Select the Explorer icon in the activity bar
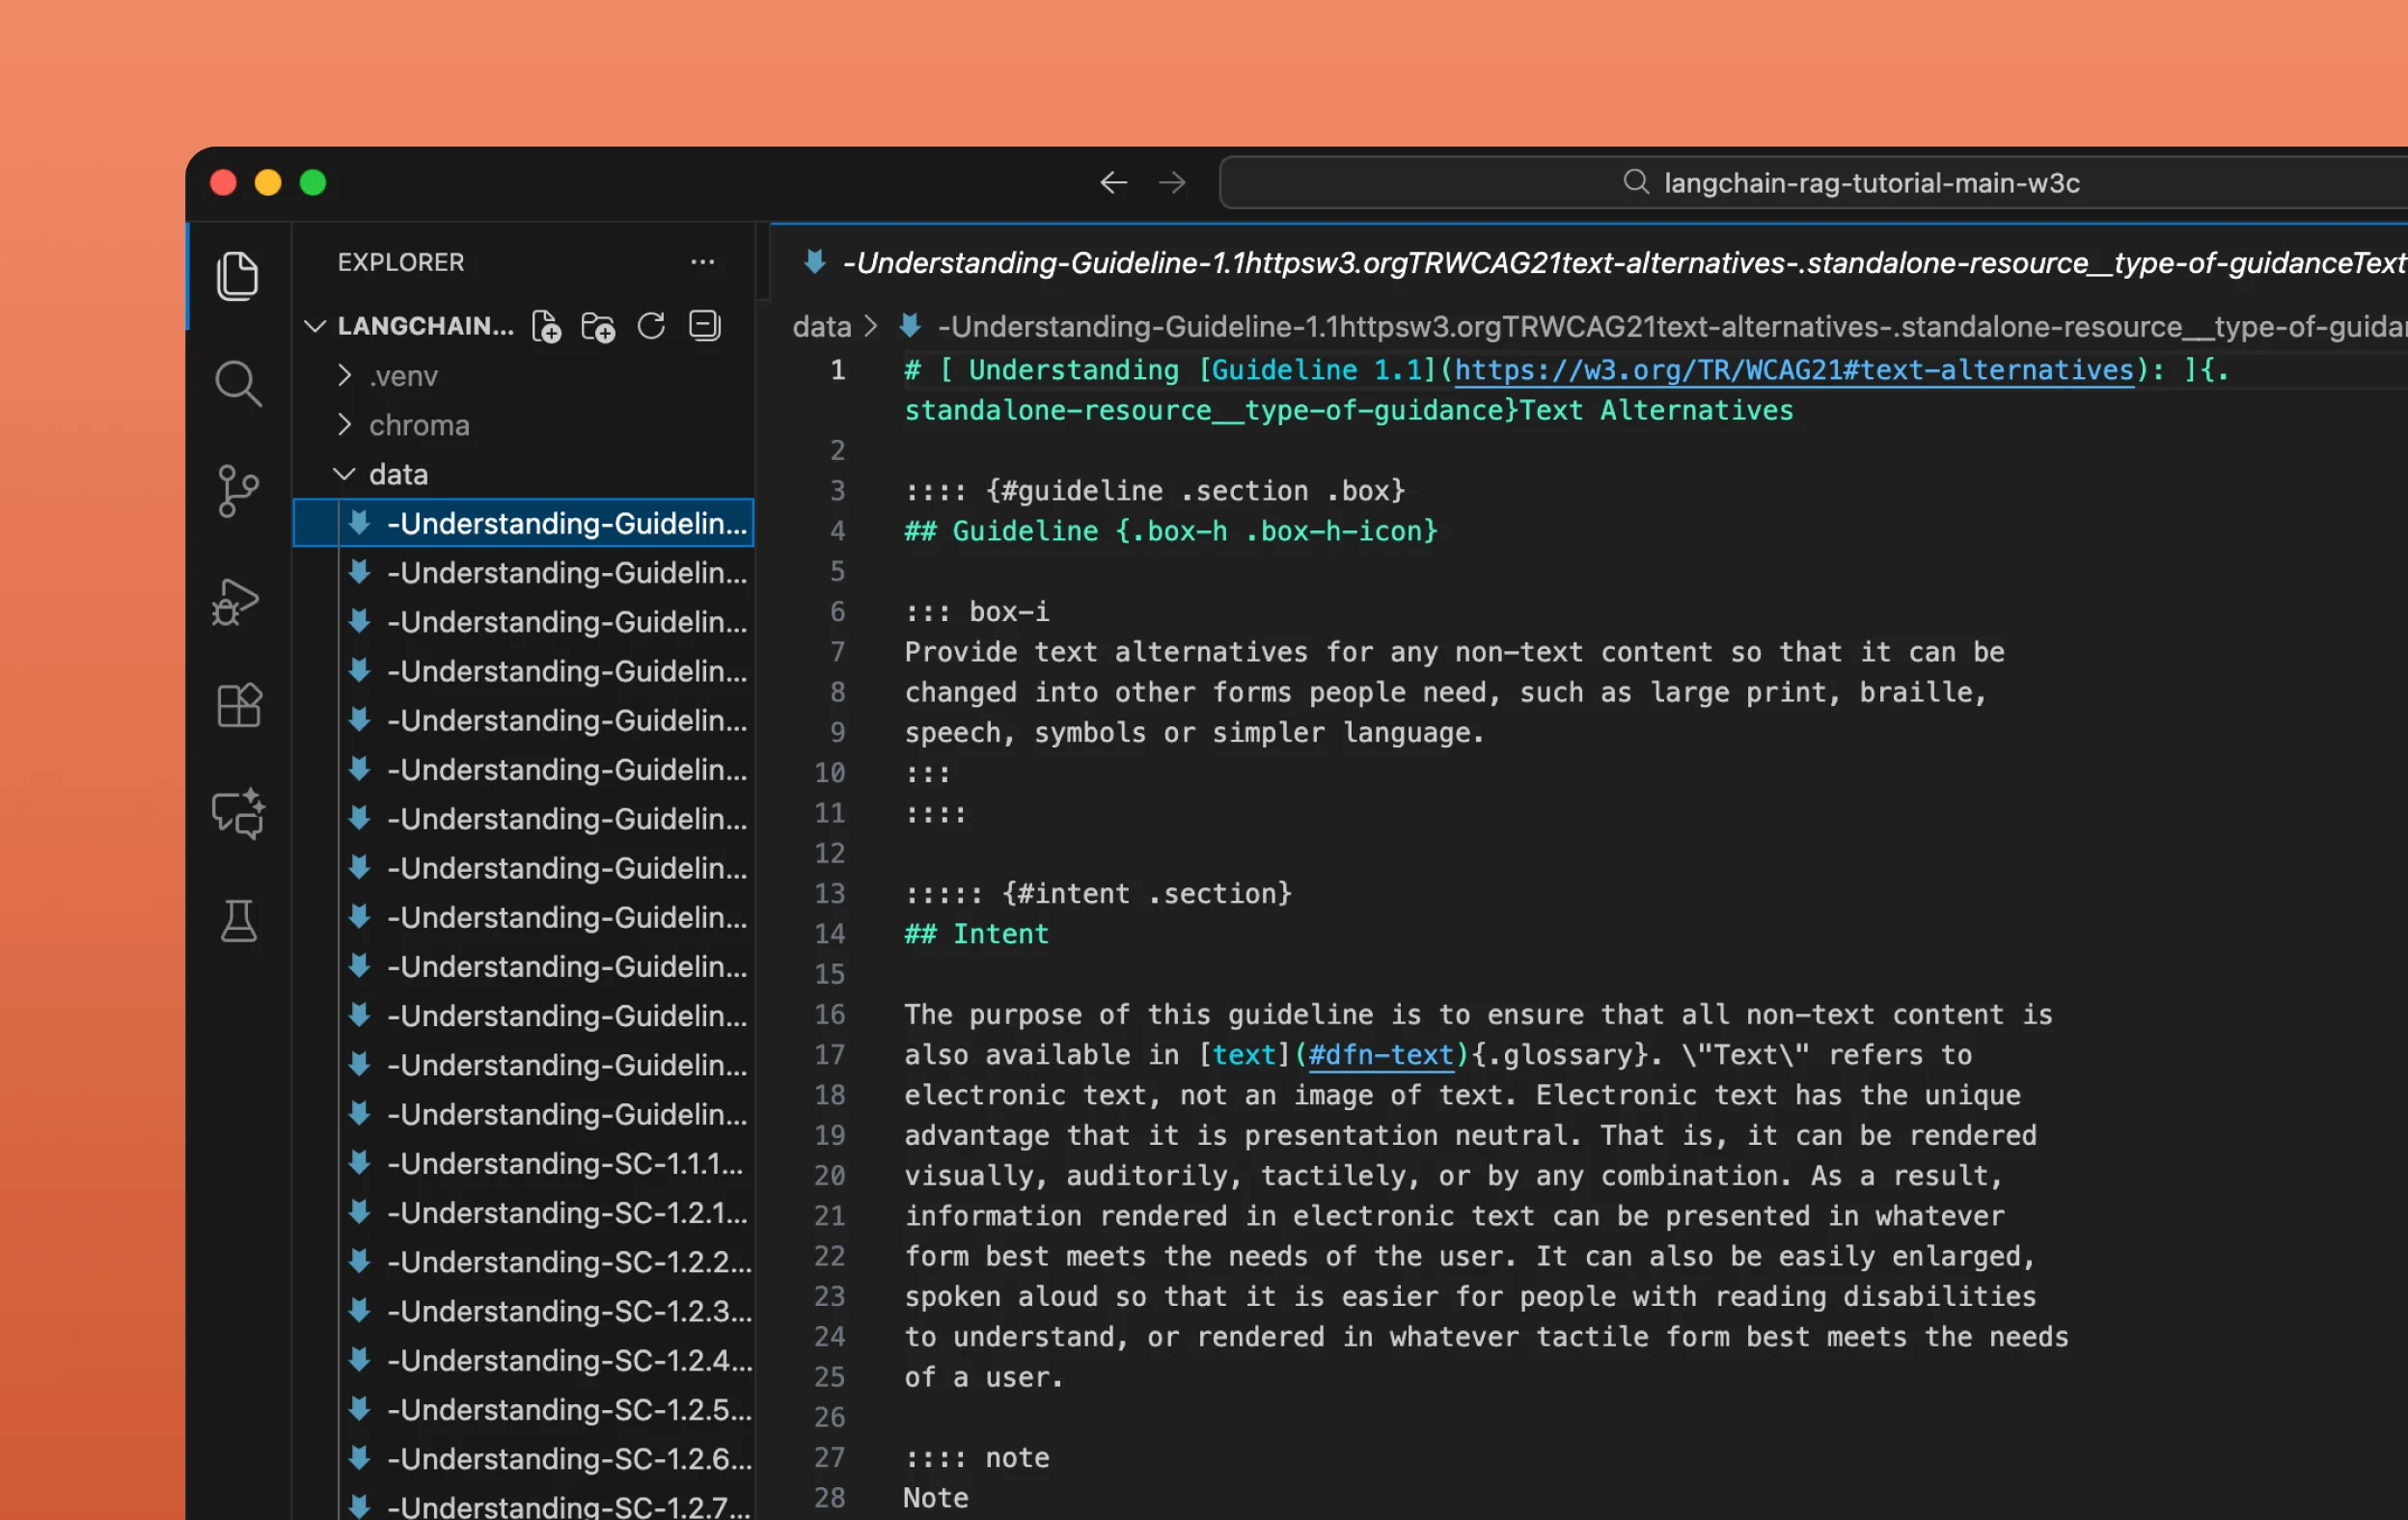 click(238, 276)
